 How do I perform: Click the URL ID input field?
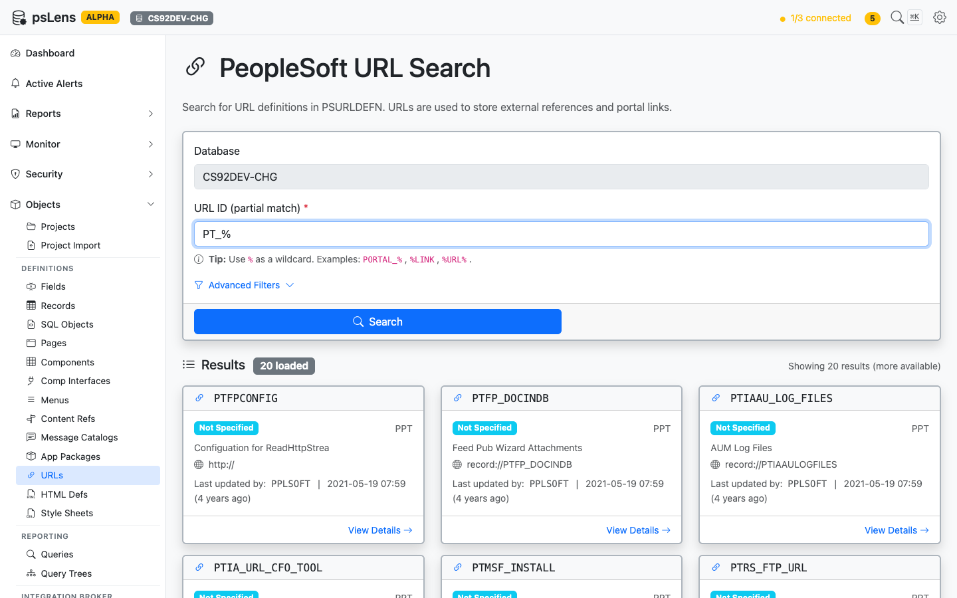tap(562, 234)
